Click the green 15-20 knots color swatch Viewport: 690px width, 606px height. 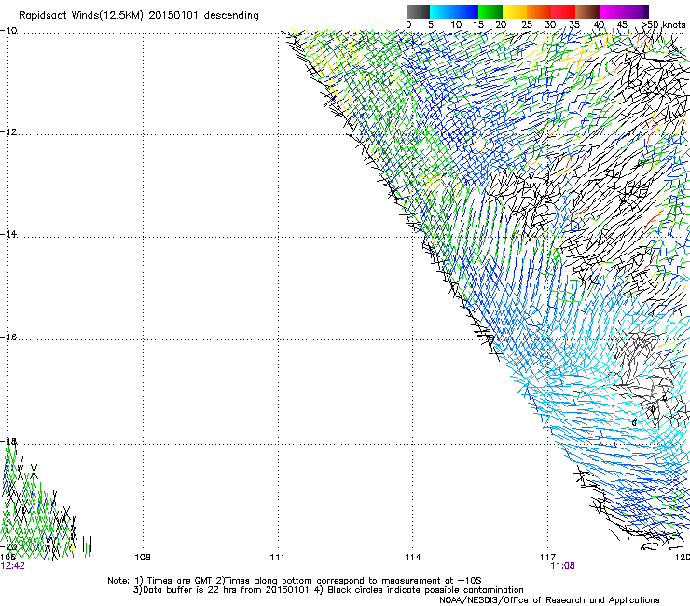[x=490, y=11]
